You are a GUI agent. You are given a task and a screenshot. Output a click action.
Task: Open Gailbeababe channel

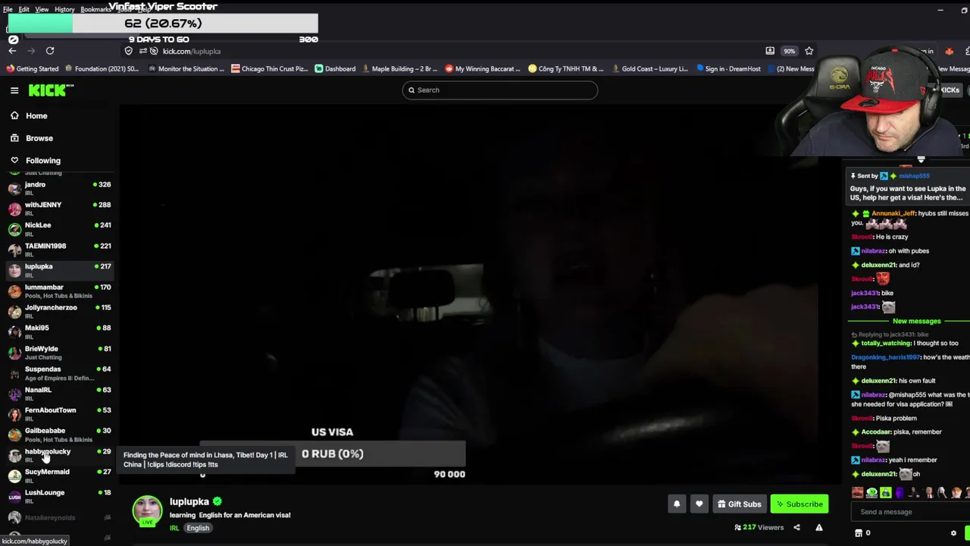point(59,435)
